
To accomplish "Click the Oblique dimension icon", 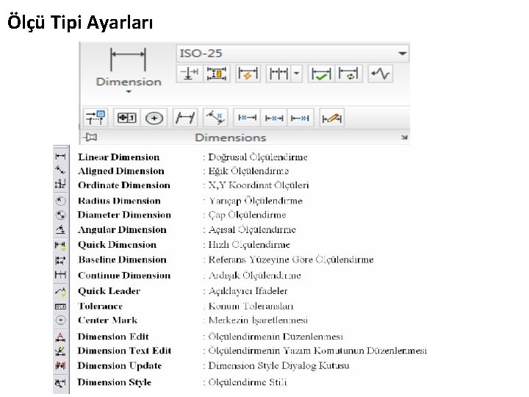I will click(x=185, y=118).
